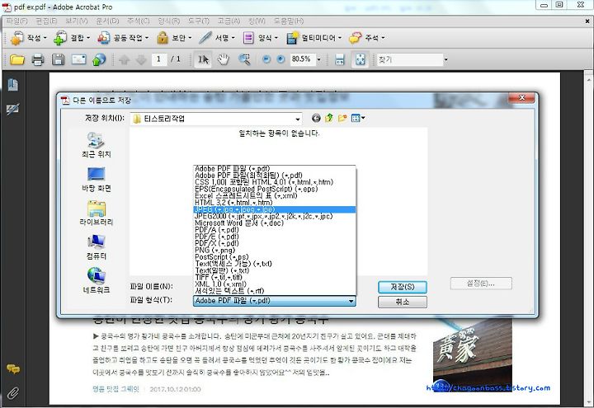Choose the Hand tool
The width and height of the screenshot is (594, 408).
click(223, 59)
